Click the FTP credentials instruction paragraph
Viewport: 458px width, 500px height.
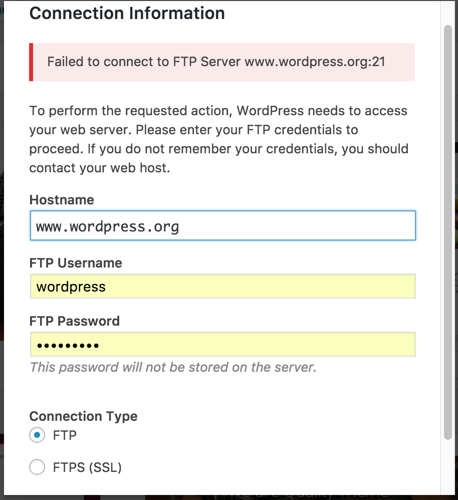(219, 139)
